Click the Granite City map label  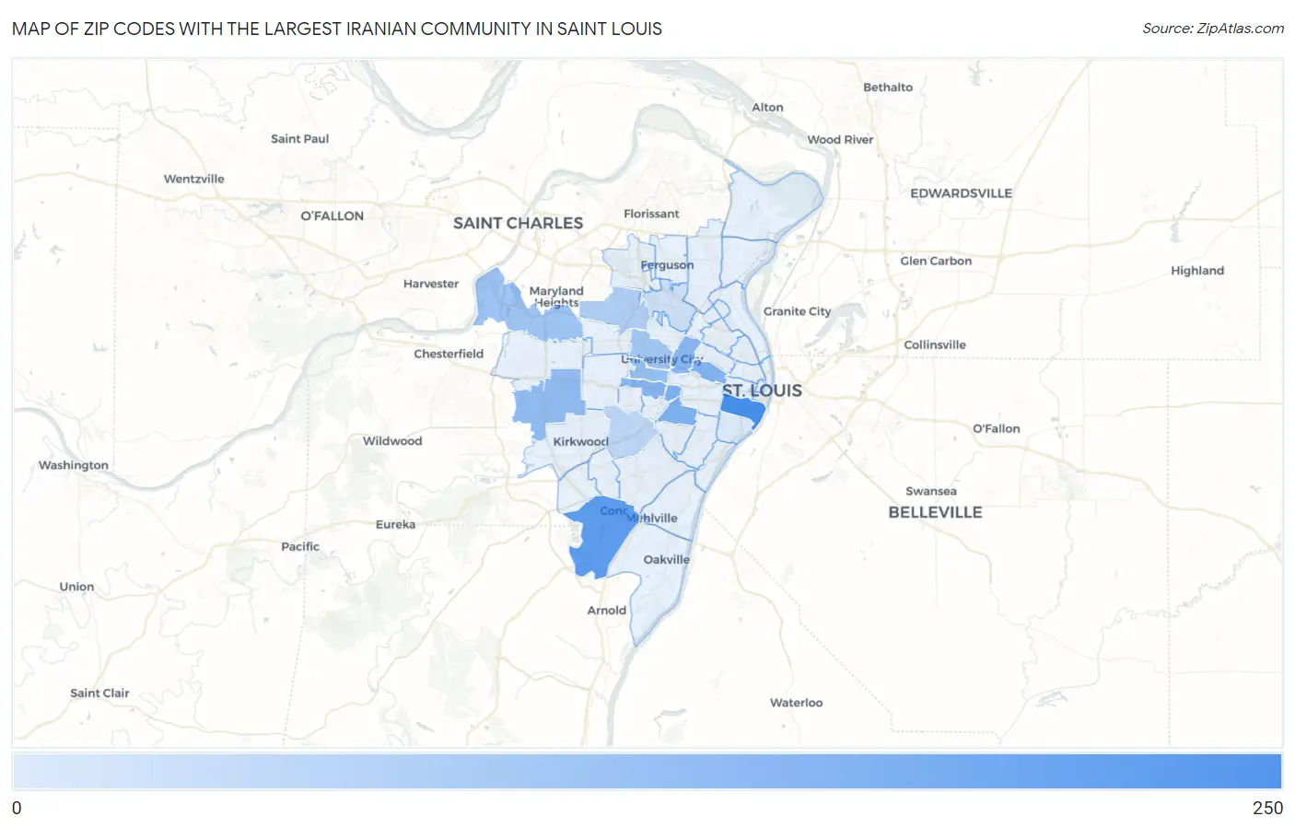coord(797,311)
